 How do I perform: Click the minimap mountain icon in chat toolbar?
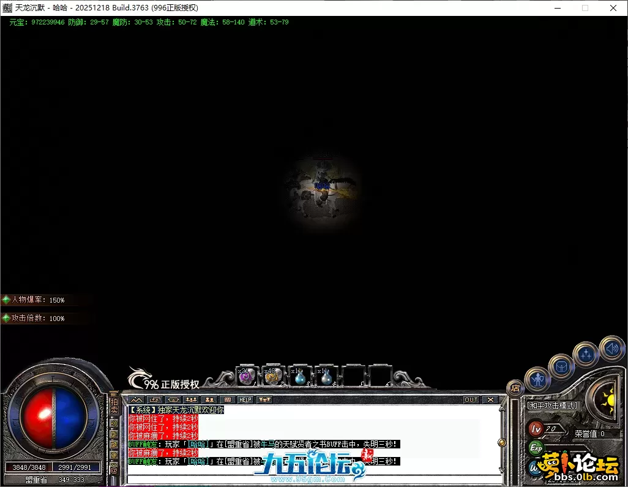click(x=136, y=399)
